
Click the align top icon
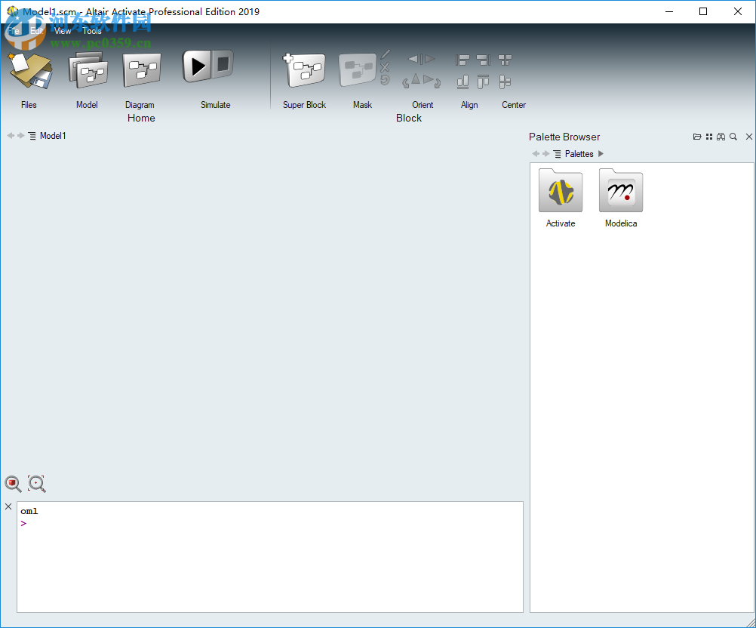[483, 82]
